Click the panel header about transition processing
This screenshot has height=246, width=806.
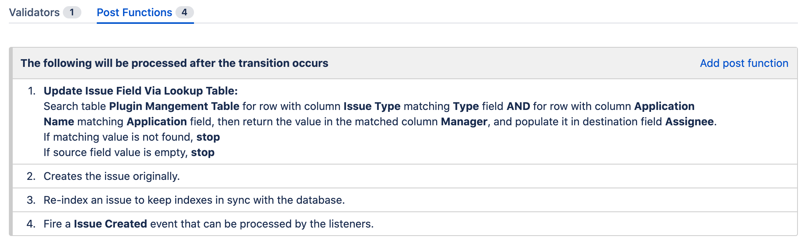(174, 63)
